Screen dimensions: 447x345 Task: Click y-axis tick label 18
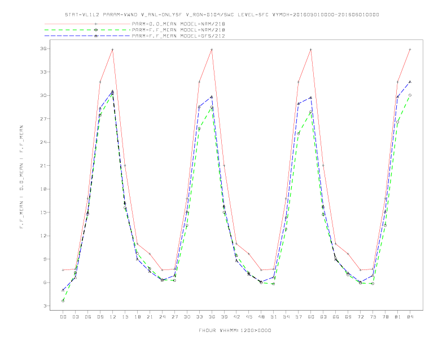(x=43, y=189)
